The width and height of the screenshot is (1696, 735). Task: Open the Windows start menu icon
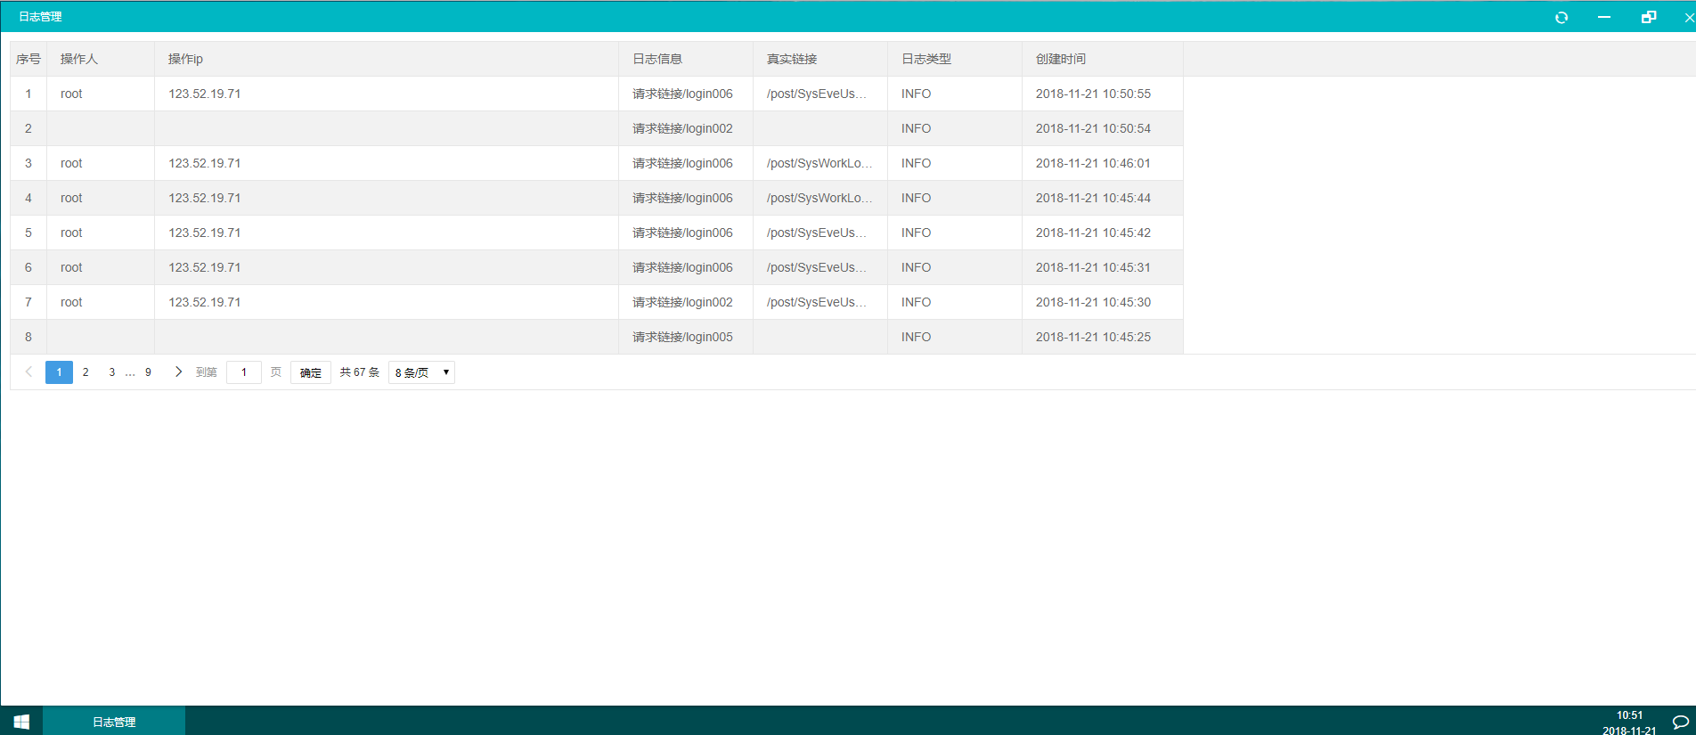[21, 722]
